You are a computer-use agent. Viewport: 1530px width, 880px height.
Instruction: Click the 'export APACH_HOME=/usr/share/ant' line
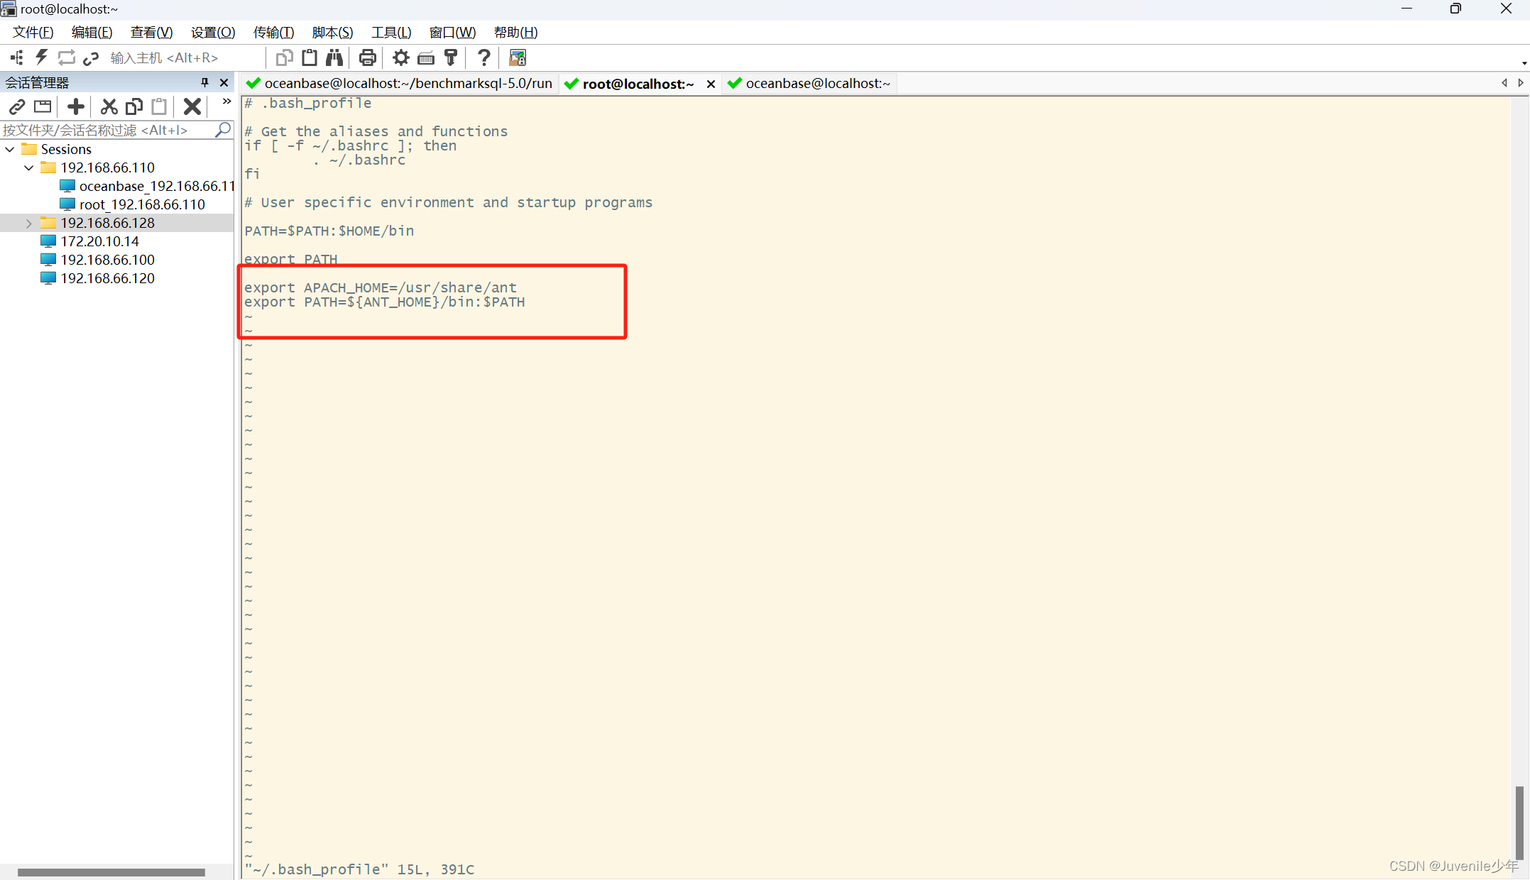[x=381, y=287]
